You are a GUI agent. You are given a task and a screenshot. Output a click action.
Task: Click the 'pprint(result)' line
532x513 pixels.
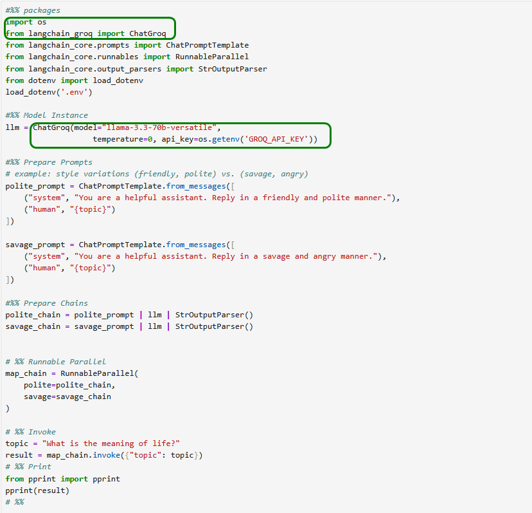(37, 490)
